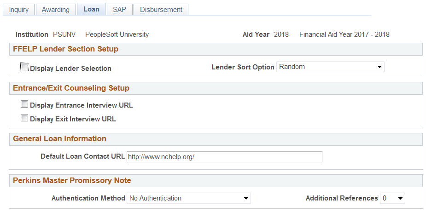The image size is (426, 212).
Task: Switch to the Disbursement tab
Action: pyautogui.click(x=161, y=10)
